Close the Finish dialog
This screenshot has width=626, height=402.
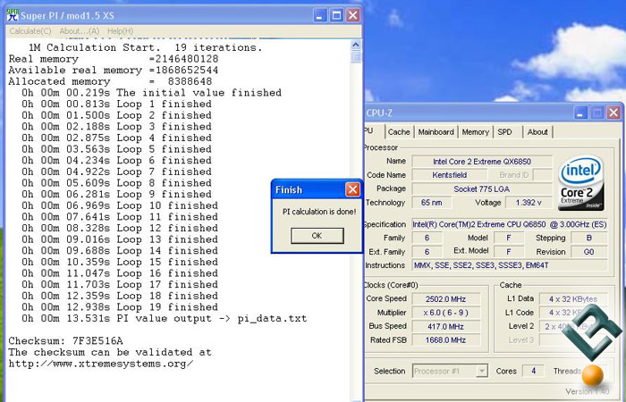click(x=352, y=189)
